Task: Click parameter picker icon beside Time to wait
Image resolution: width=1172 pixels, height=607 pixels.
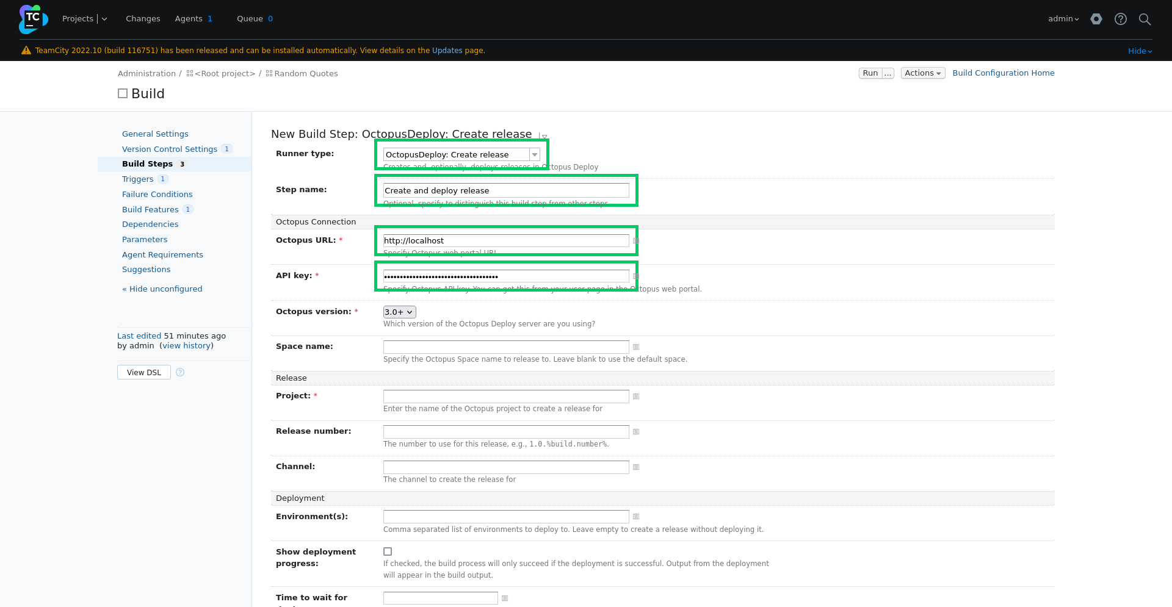Action: pos(505,598)
